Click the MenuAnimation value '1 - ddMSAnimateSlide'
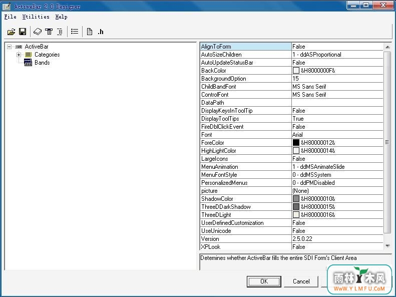 tap(318, 167)
